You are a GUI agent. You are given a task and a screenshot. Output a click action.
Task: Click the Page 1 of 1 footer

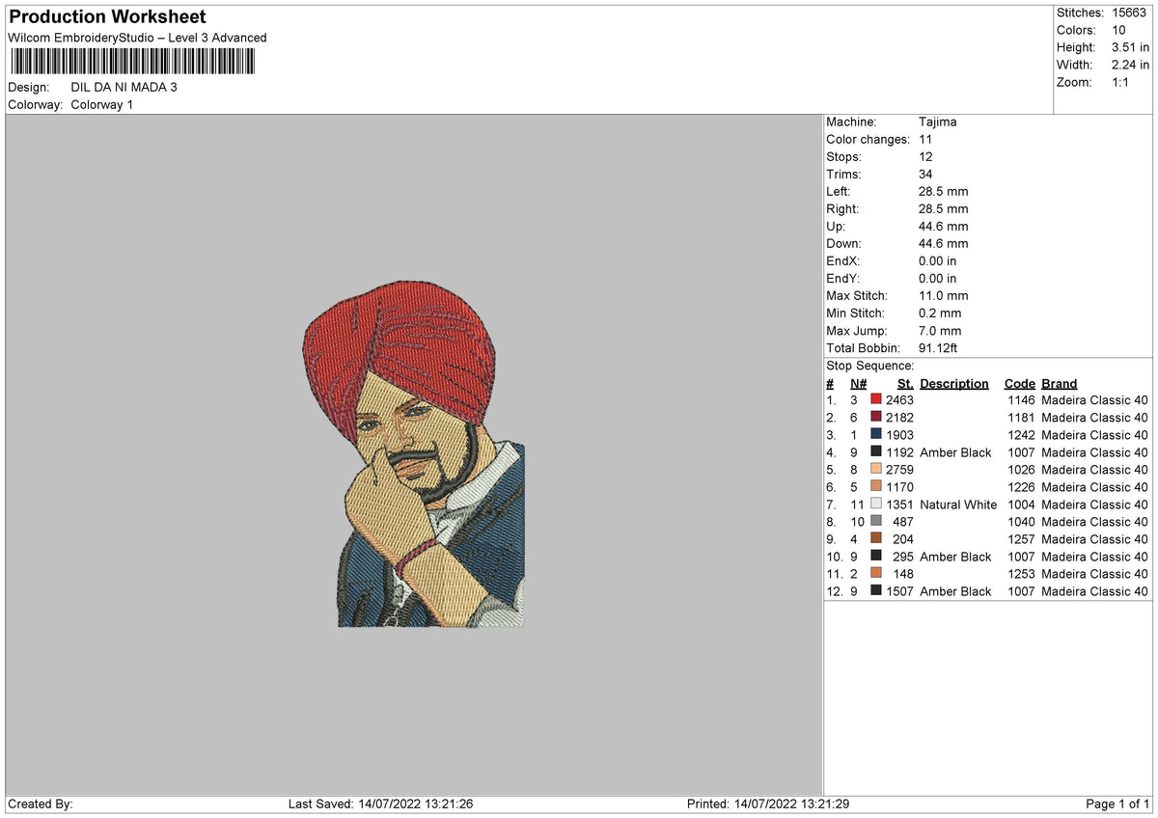(x=1117, y=804)
